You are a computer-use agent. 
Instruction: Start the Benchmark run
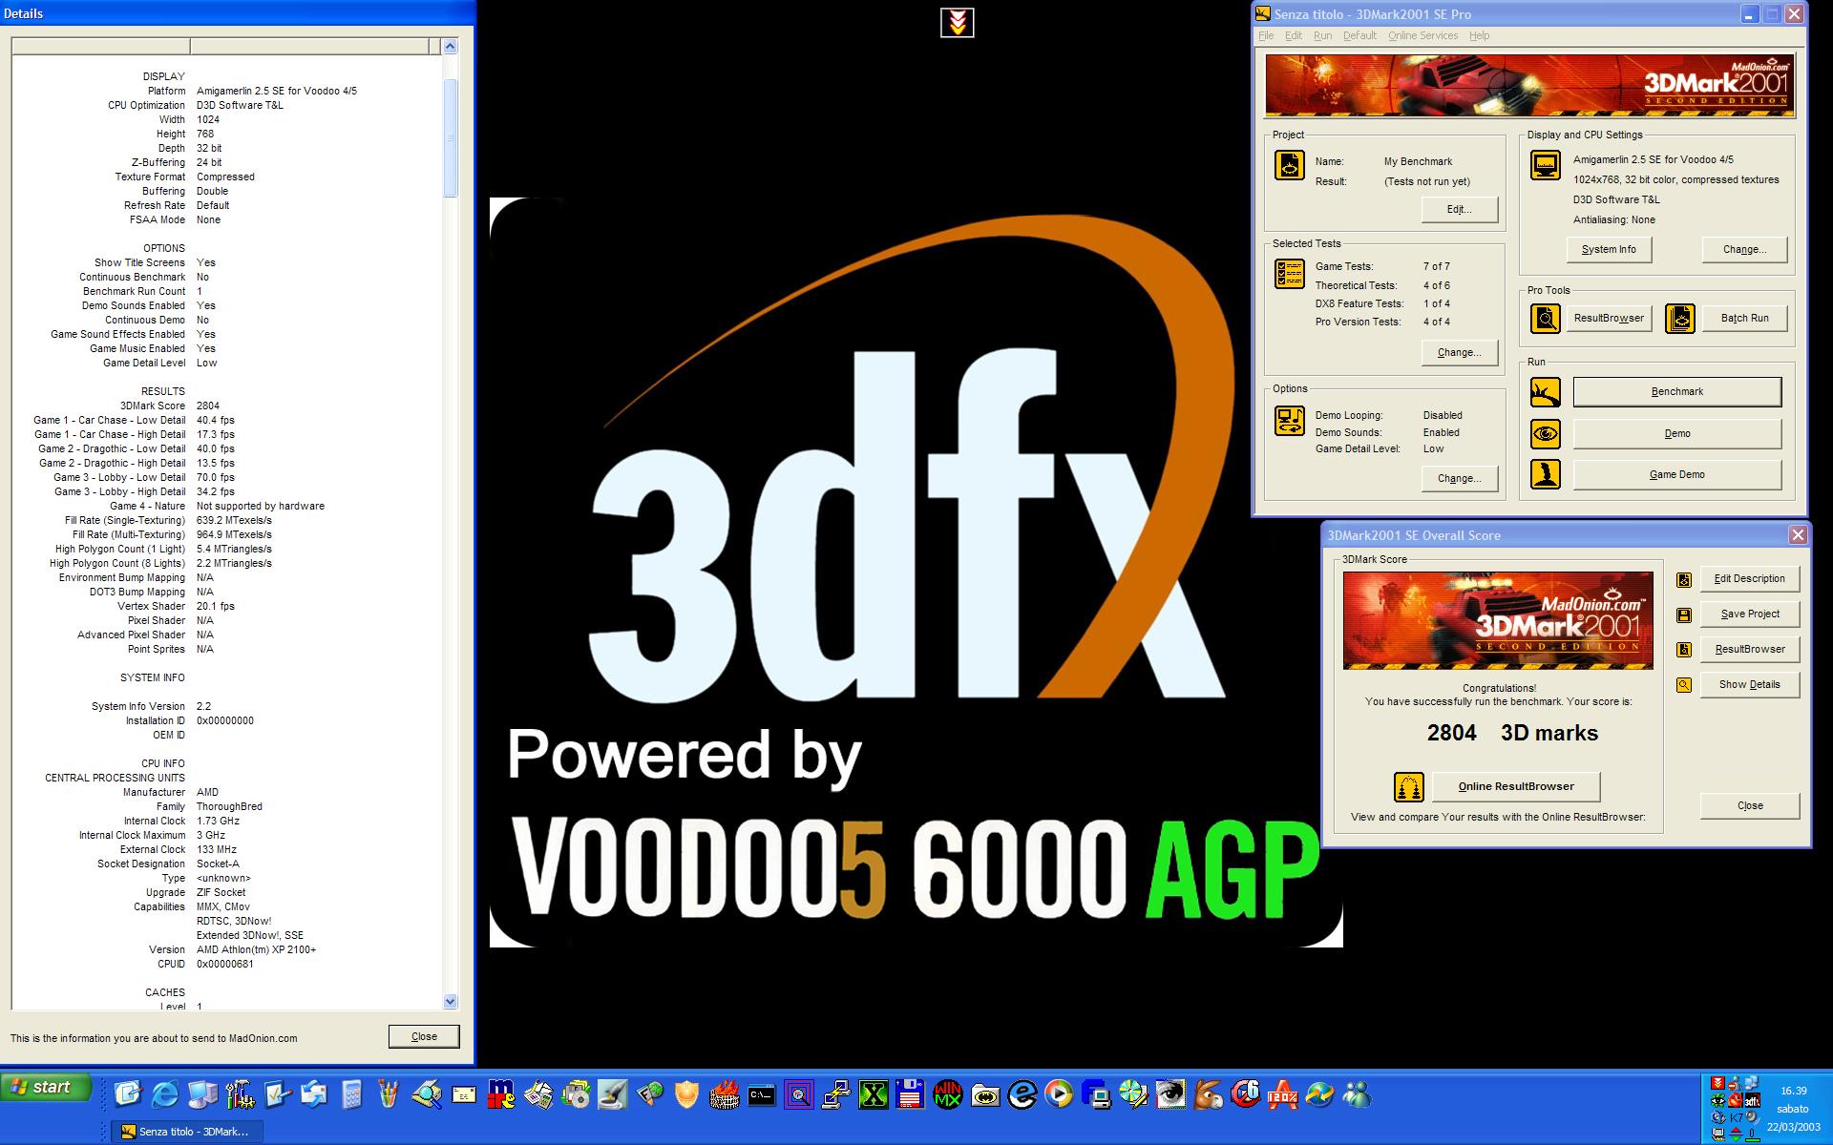pos(1676,392)
